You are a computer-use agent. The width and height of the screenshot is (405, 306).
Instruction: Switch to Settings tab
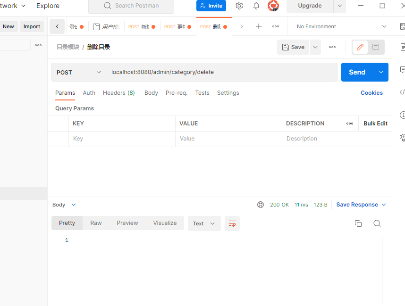coord(228,93)
